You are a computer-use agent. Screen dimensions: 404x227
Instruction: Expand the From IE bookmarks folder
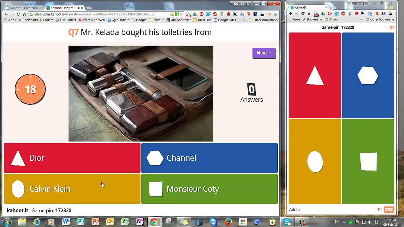[157, 20]
